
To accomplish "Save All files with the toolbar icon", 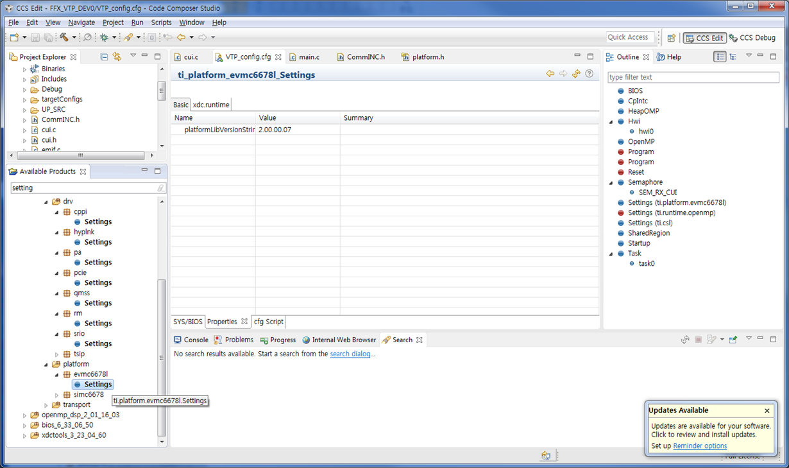I will (x=48, y=37).
